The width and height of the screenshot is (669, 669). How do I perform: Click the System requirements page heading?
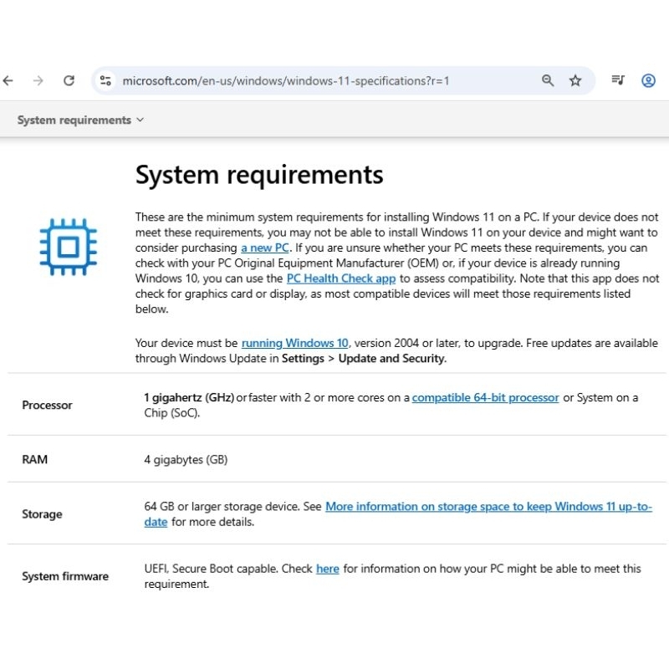[x=259, y=175]
